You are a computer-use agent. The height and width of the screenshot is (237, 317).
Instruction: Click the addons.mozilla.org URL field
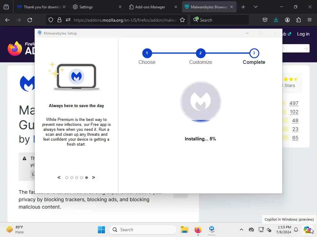tap(125, 20)
